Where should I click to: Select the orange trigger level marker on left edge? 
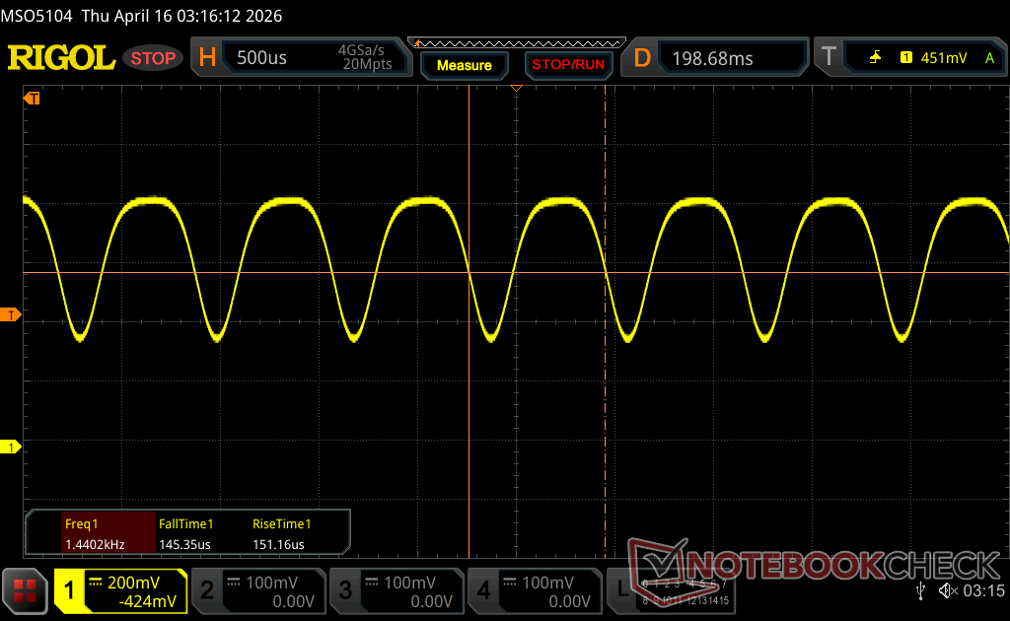click(x=11, y=314)
